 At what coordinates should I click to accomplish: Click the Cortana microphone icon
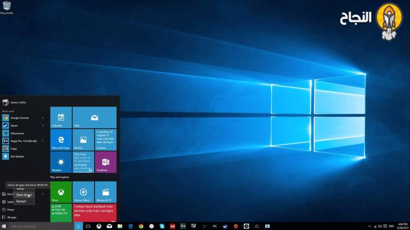[x=79, y=226]
